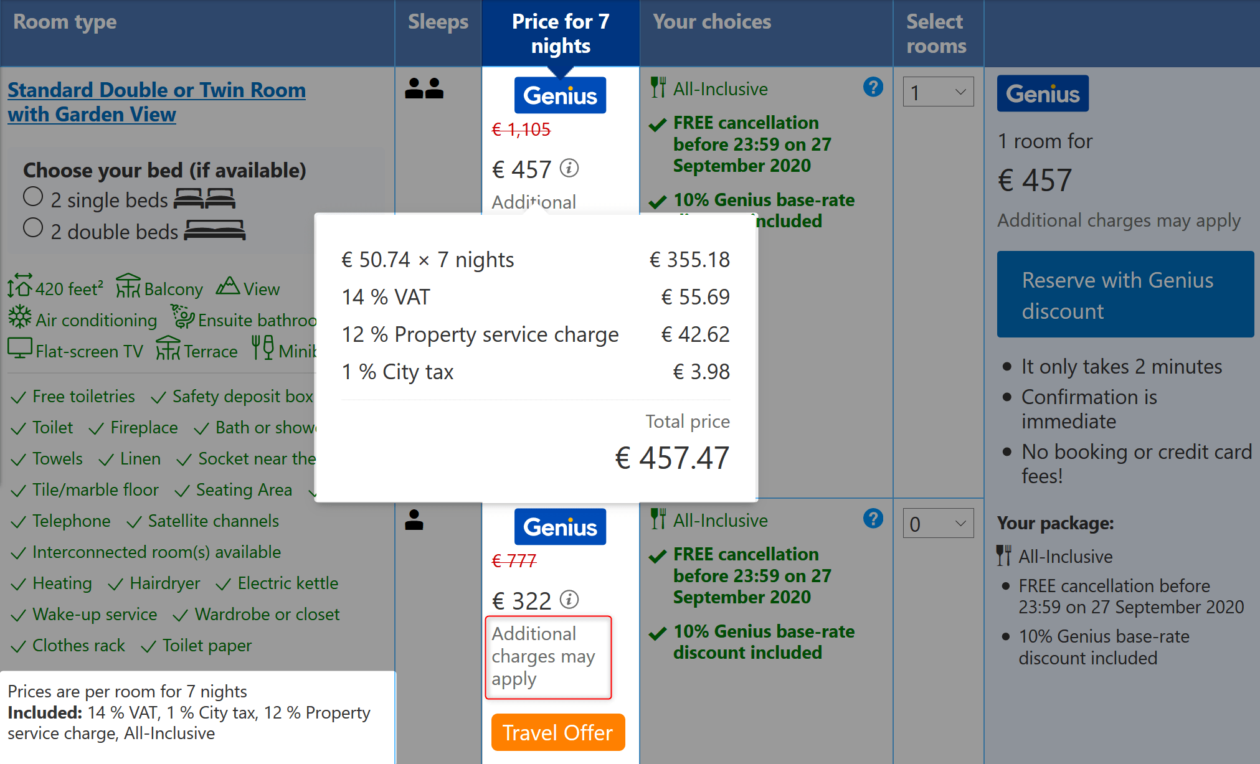The height and width of the screenshot is (764, 1260).
Task: Click the Genius badge above € 1,105
Action: [560, 95]
